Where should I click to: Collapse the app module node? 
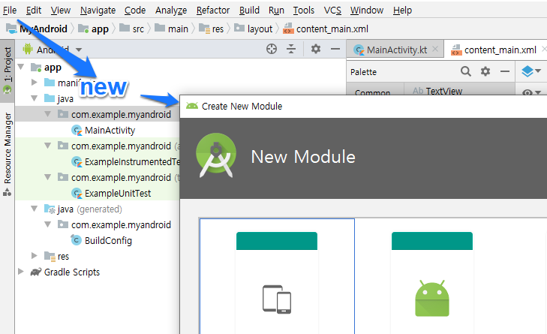pos(21,67)
